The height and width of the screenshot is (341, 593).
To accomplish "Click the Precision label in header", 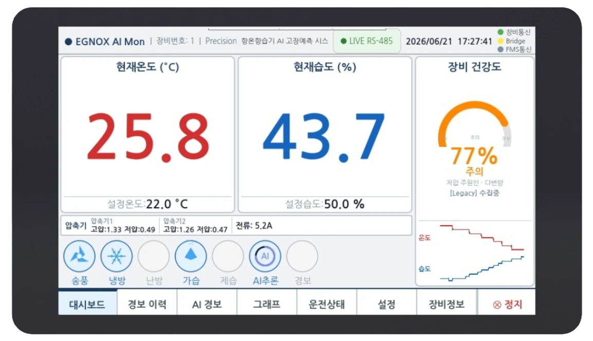I will [221, 41].
